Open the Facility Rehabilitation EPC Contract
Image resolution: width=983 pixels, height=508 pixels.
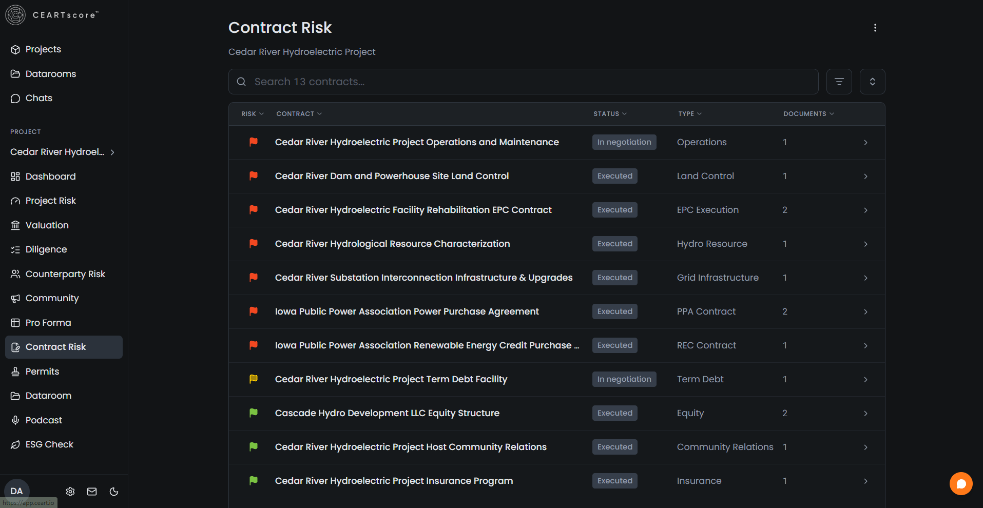[x=413, y=210]
